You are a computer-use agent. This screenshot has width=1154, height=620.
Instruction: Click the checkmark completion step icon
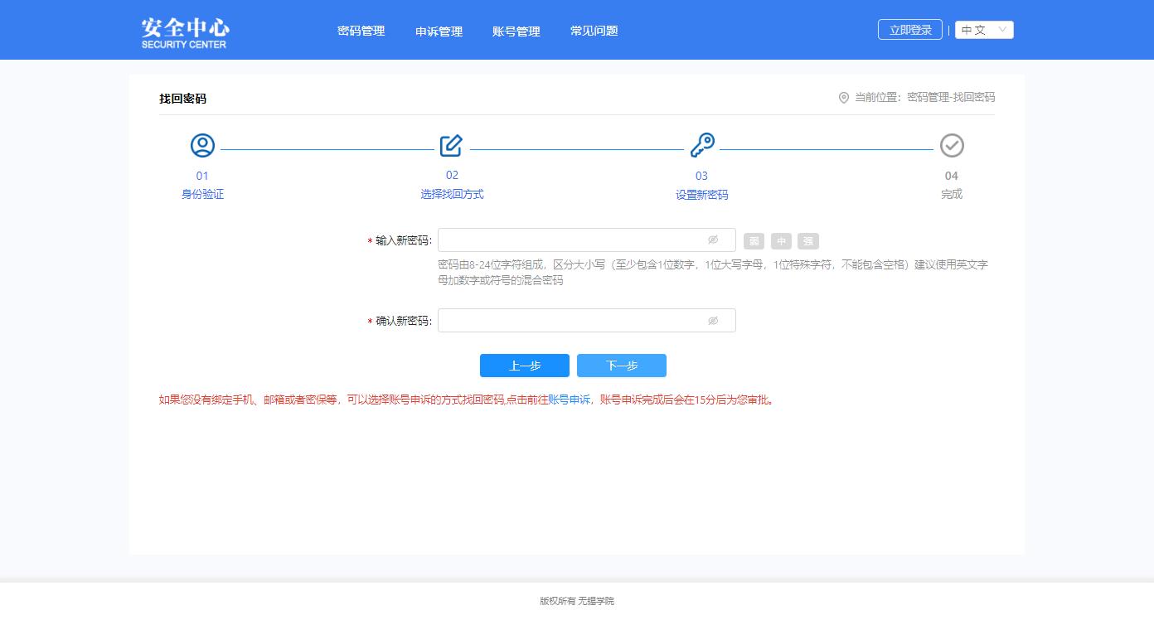952,146
